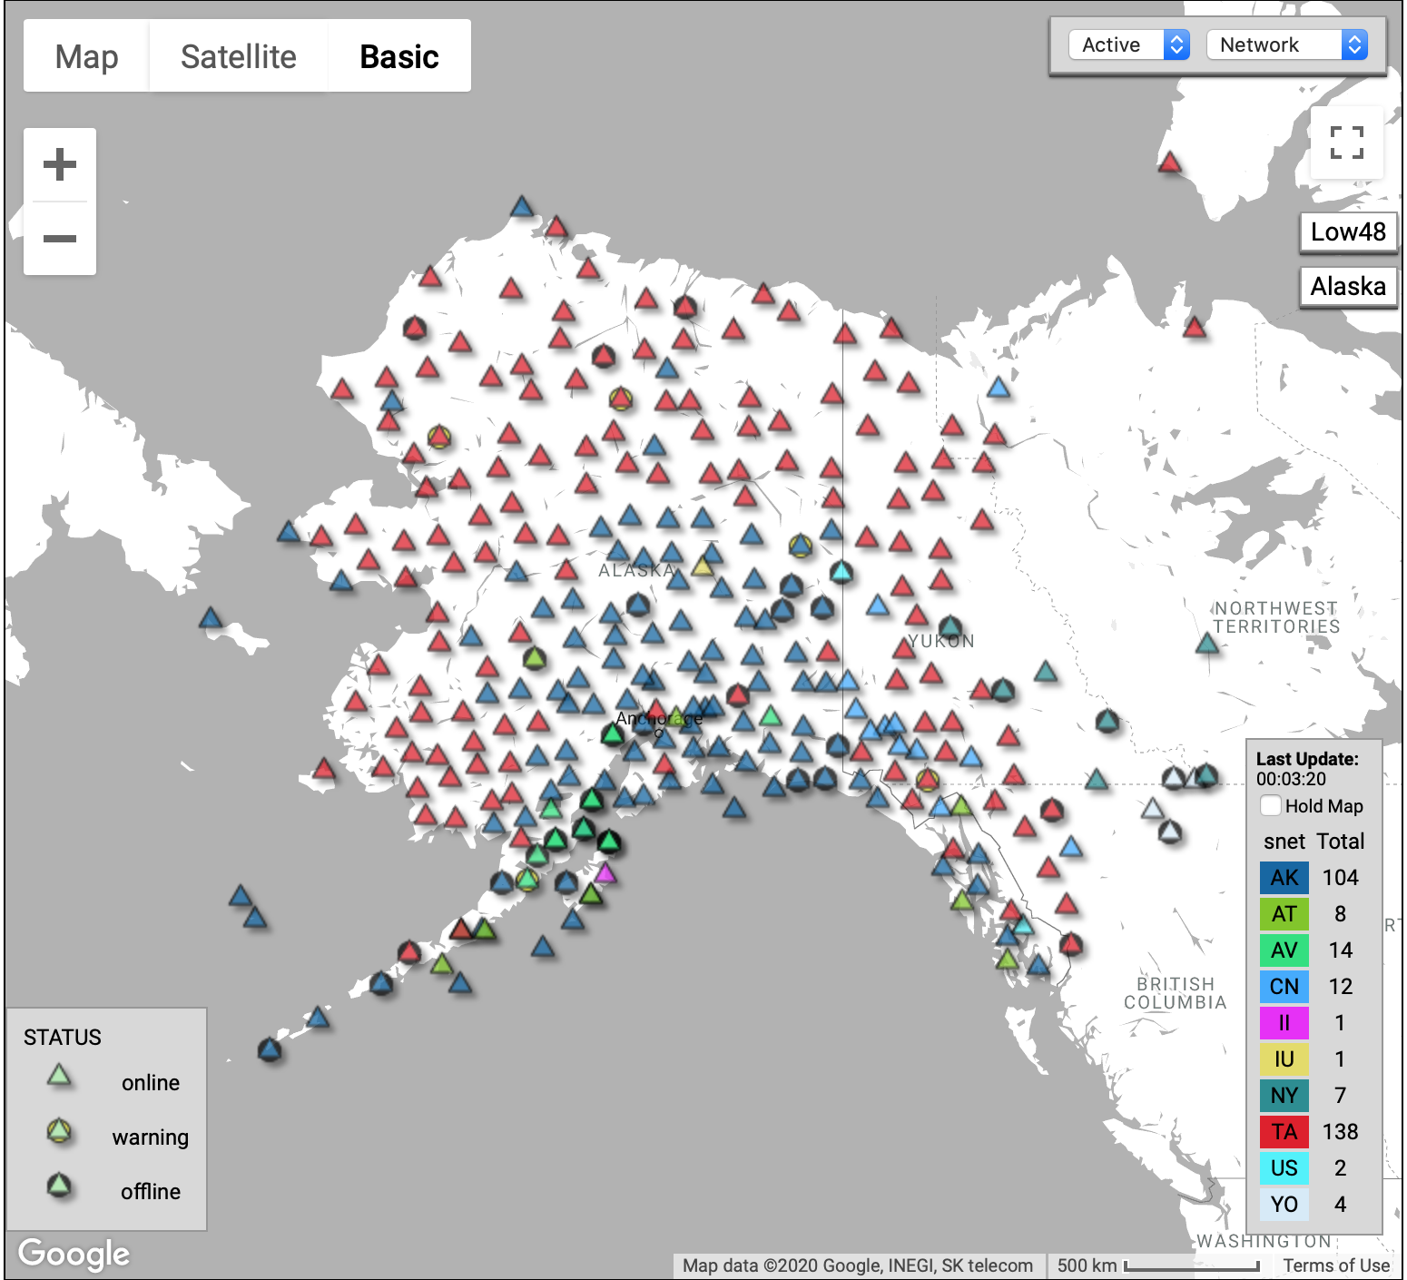Click the Anchorage city label
This screenshot has width=1407, height=1280.
click(659, 719)
